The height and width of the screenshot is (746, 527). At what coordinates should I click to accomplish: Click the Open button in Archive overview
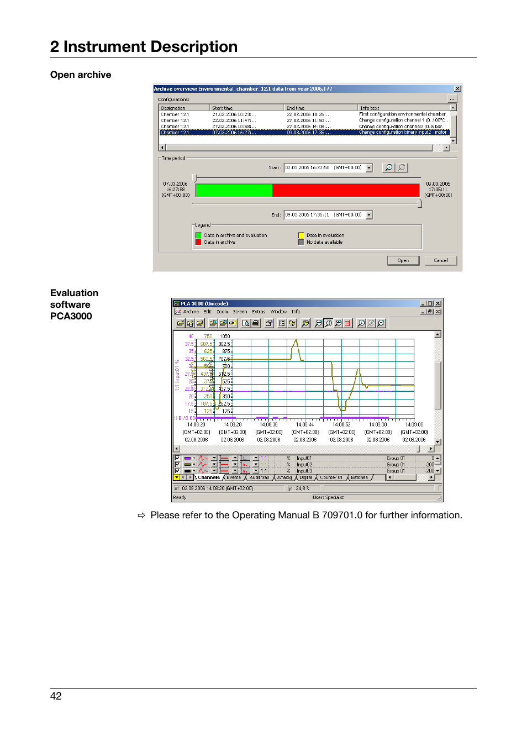coord(403,260)
